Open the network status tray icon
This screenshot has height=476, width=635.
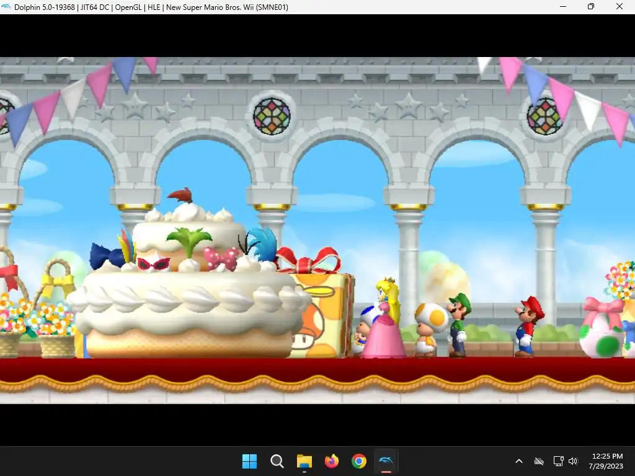click(x=559, y=461)
